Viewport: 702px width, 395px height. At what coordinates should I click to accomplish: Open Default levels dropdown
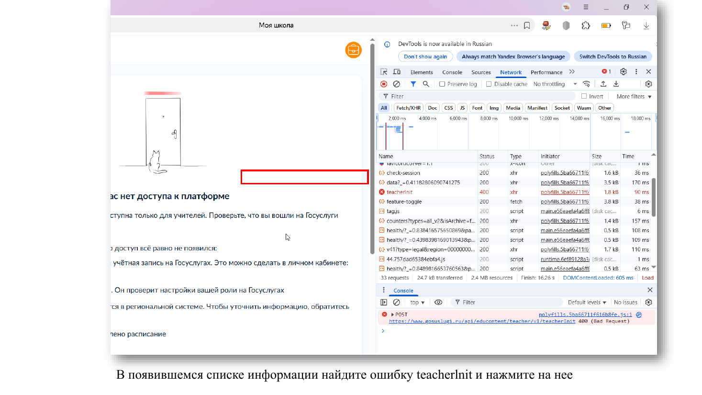[x=587, y=302]
